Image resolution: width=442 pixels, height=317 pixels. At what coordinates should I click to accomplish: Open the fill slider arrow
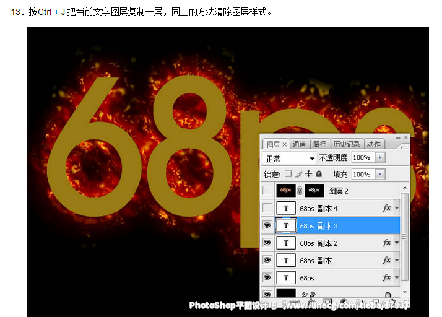[x=379, y=175]
